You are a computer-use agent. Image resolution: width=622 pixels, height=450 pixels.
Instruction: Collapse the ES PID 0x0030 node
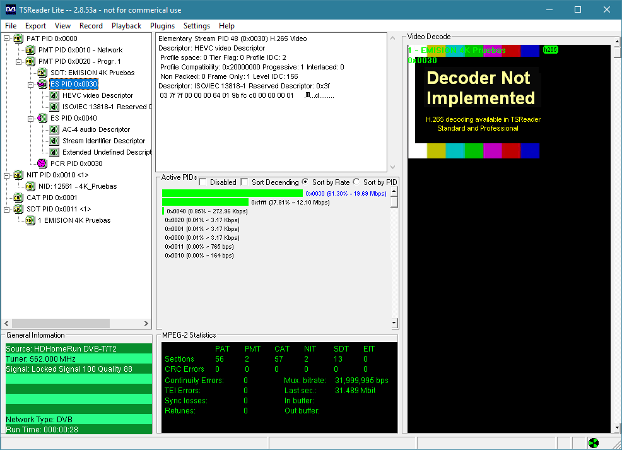coord(30,84)
